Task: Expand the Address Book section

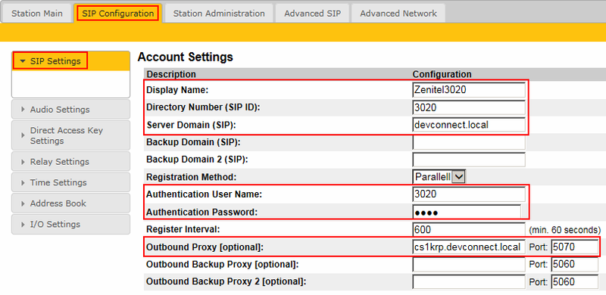Action: coord(70,203)
